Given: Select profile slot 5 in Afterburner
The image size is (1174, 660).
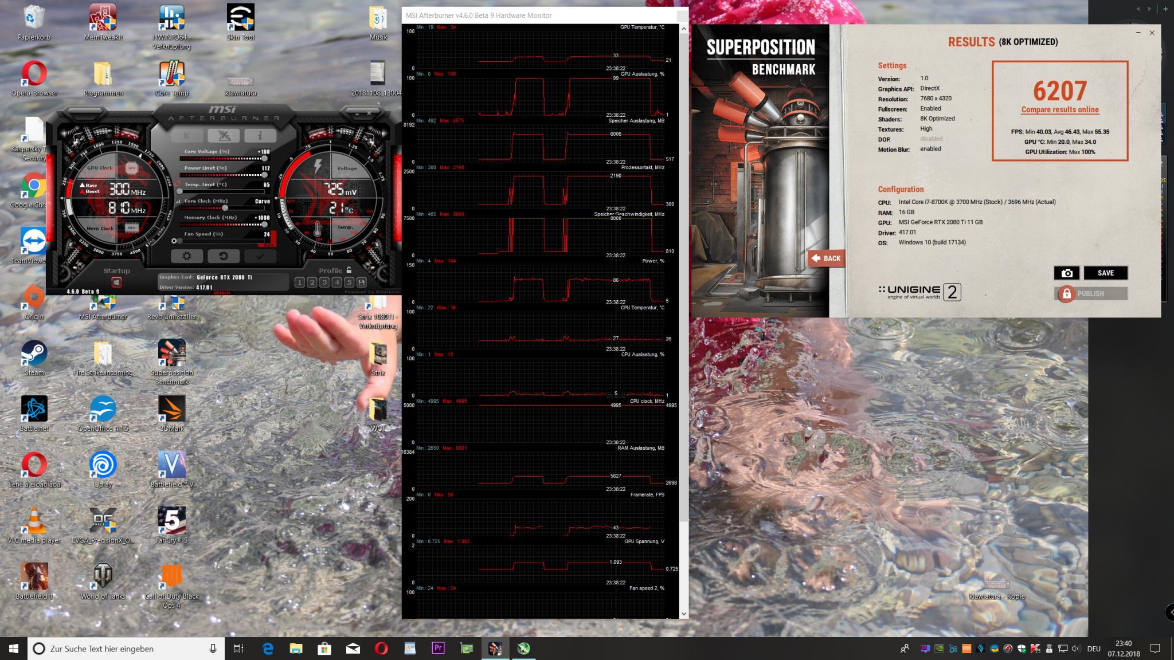Looking at the screenshot, I should pos(349,282).
